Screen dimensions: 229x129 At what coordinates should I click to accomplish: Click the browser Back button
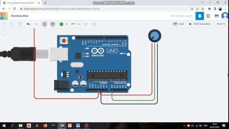click(x=4, y=9)
